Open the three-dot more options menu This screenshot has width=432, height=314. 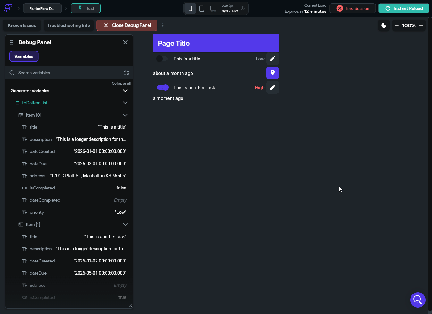163,25
